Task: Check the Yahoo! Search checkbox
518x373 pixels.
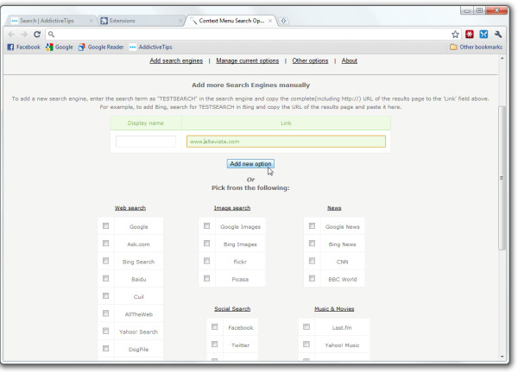Action: pyautogui.click(x=105, y=331)
